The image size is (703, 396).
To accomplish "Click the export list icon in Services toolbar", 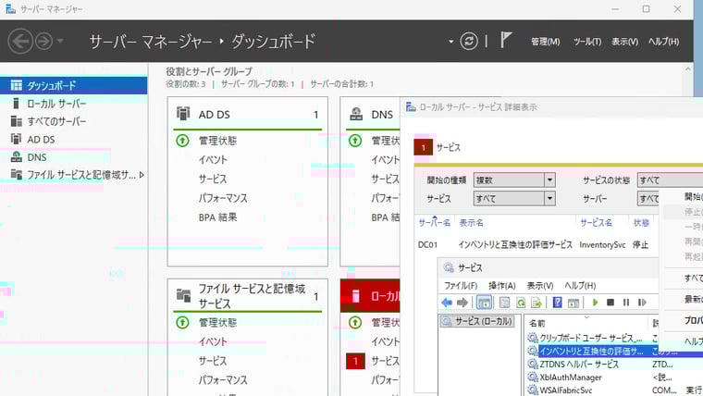I will pos(536,303).
